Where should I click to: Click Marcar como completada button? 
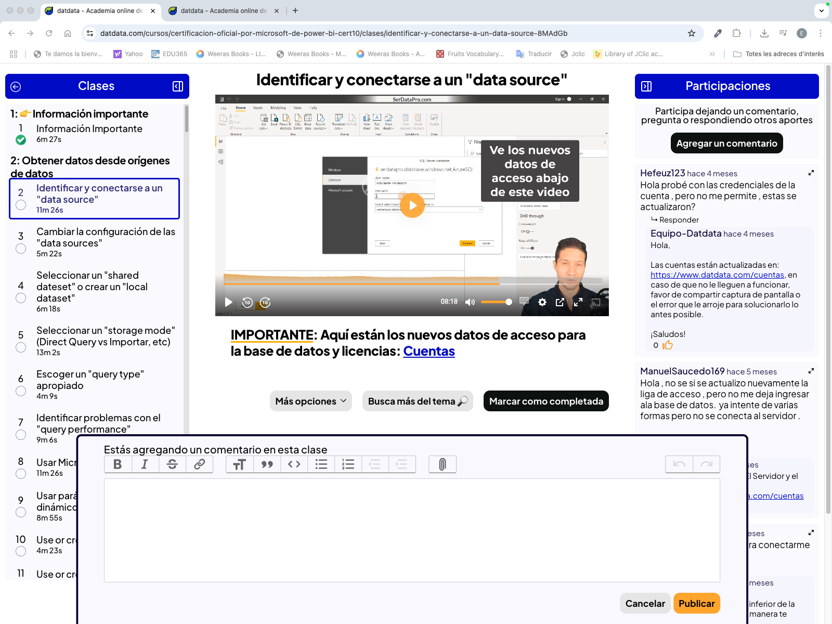point(546,401)
